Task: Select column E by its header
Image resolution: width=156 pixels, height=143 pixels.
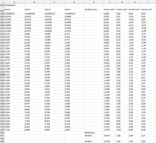Action: click(x=93, y=2)
